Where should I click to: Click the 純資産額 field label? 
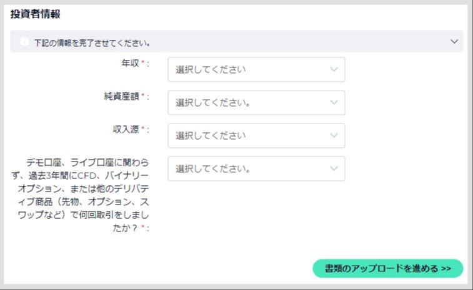(x=121, y=97)
